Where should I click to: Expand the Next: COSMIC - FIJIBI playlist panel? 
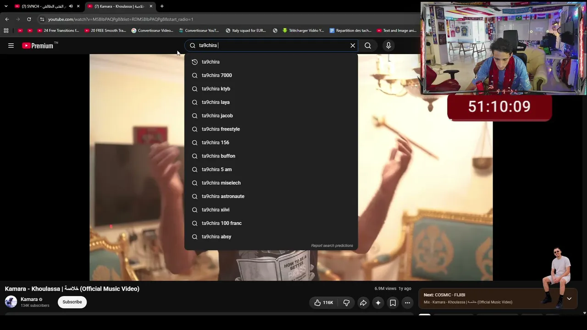coord(569,298)
